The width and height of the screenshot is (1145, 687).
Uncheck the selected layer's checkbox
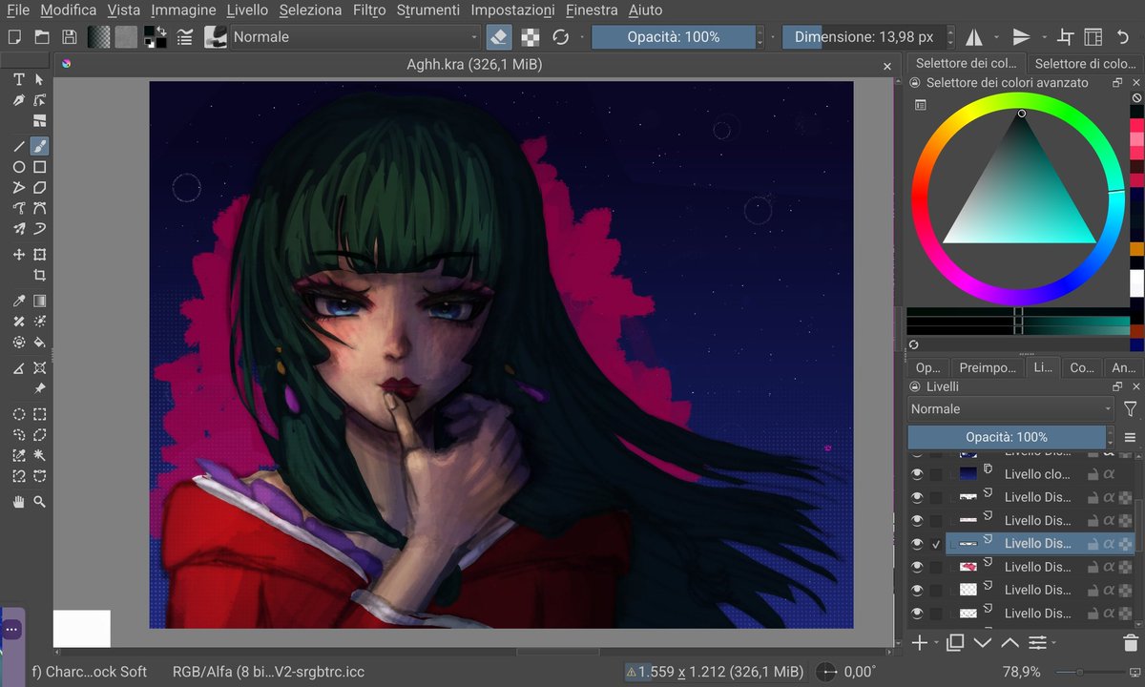(x=936, y=544)
